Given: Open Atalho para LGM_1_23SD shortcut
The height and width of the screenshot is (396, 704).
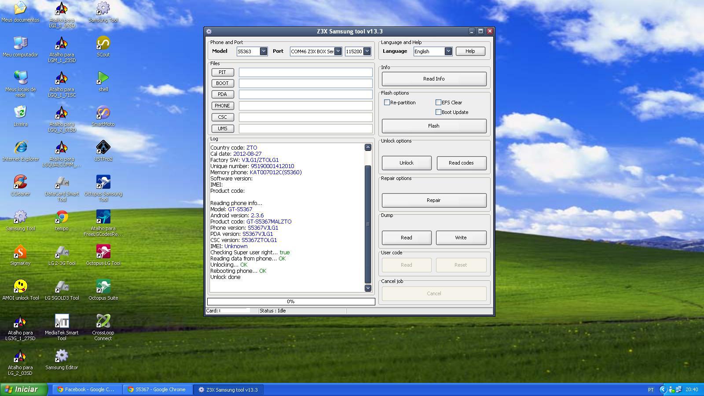Looking at the screenshot, I should [62, 49].
